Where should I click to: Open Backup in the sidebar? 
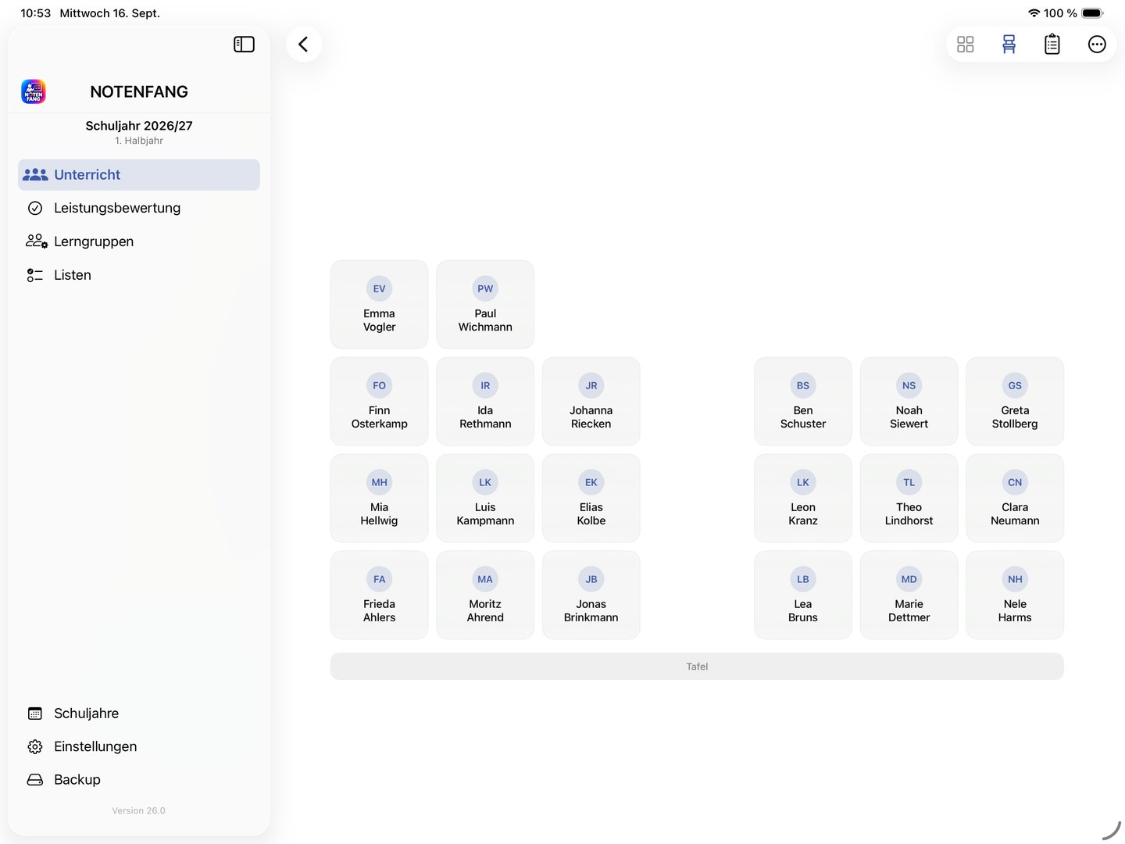coord(139,780)
